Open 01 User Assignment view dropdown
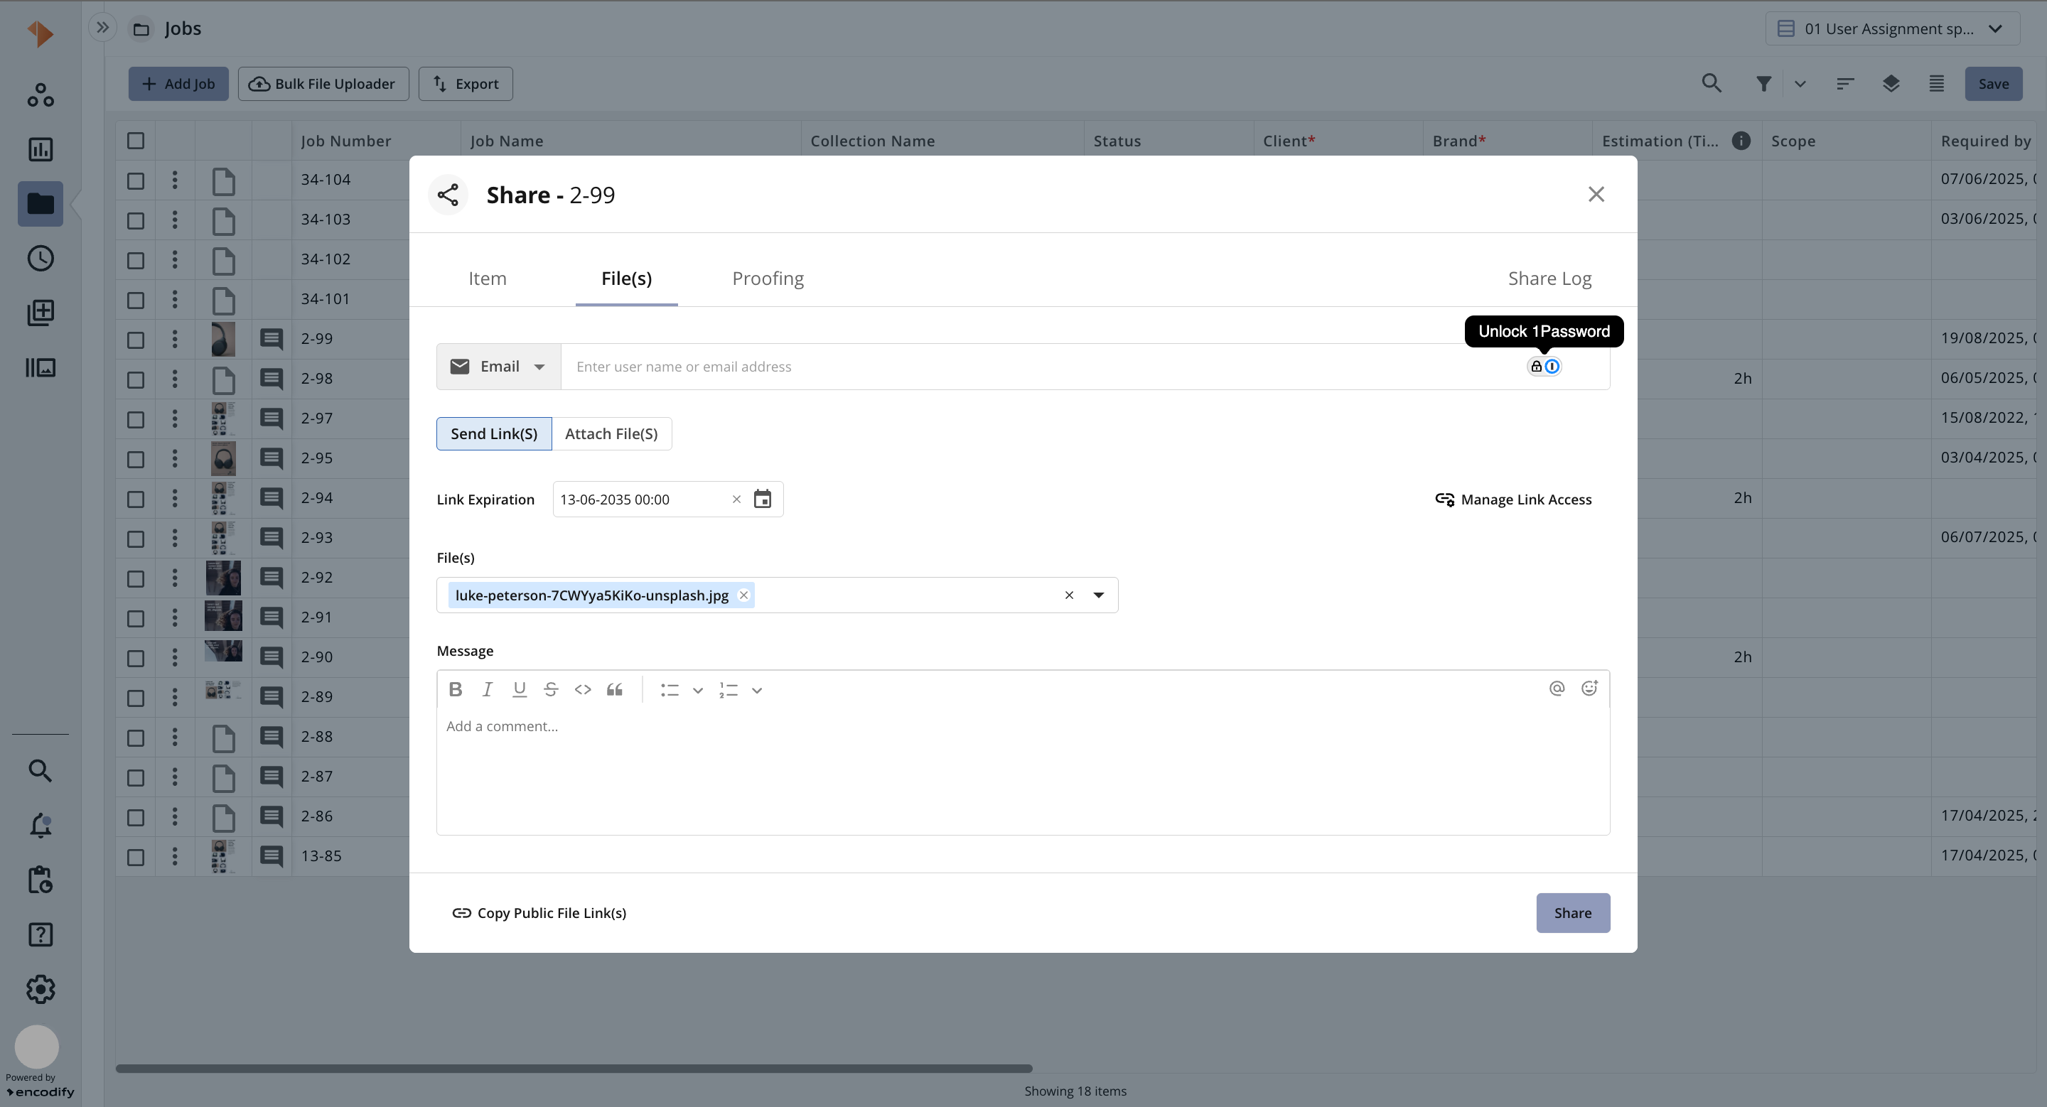 (x=1893, y=28)
